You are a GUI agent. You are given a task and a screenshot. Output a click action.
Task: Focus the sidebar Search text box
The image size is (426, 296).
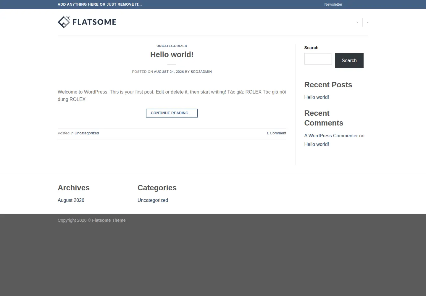318,59
